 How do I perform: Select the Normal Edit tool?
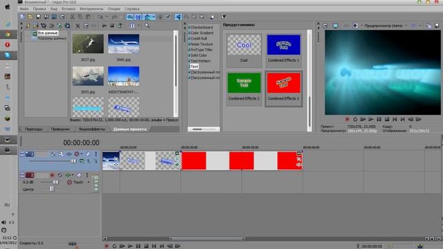179,17
